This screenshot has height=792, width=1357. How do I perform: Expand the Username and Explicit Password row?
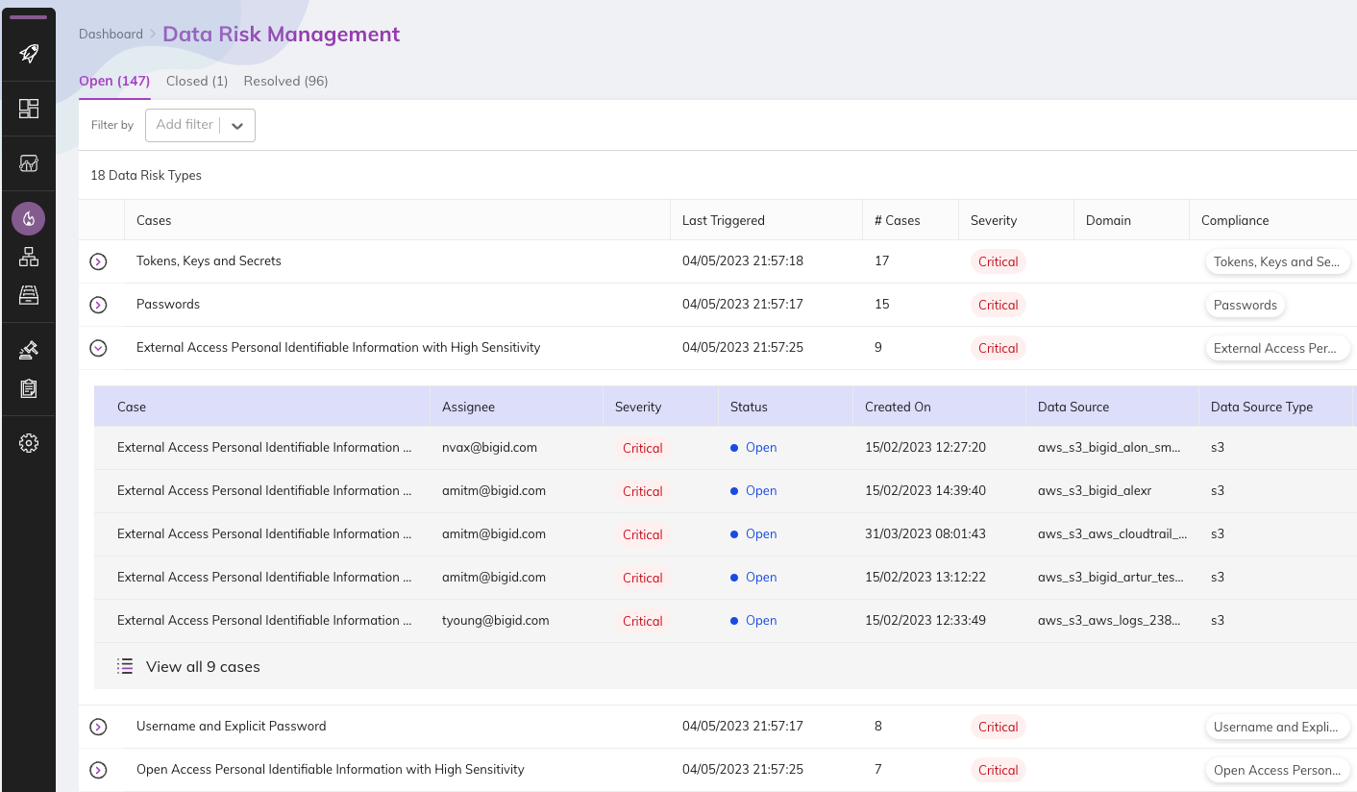click(x=98, y=727)
